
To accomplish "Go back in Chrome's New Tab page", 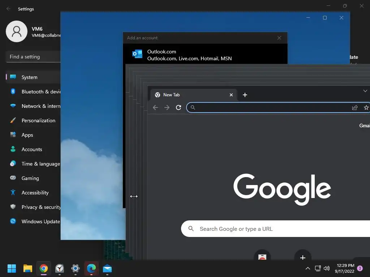I will point(155,107).
